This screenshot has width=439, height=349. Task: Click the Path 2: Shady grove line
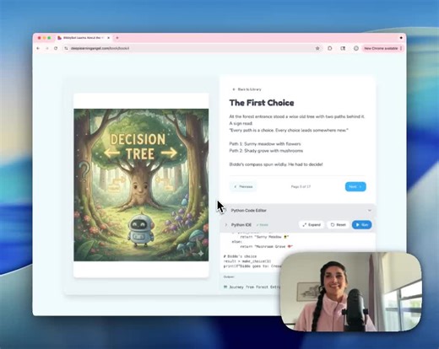pyautogui.click(x=266, y=151)
